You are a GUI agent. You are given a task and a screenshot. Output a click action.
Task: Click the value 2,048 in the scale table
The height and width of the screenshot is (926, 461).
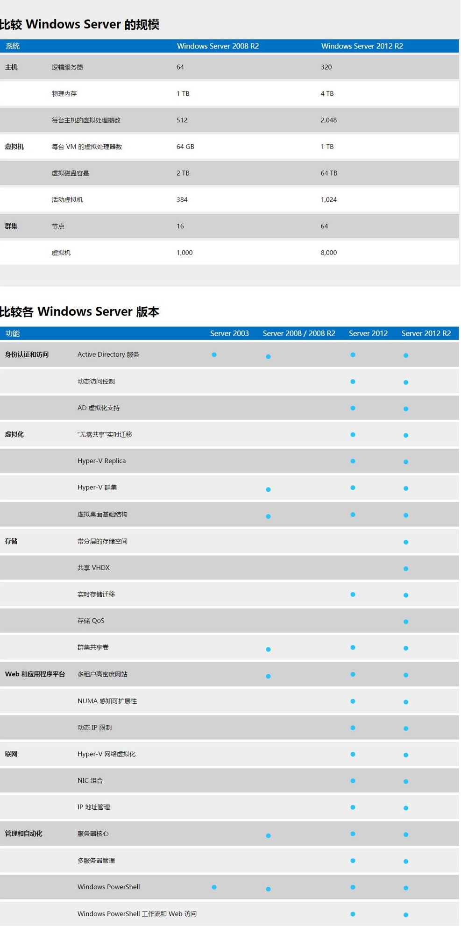click(x=328, y=120)
